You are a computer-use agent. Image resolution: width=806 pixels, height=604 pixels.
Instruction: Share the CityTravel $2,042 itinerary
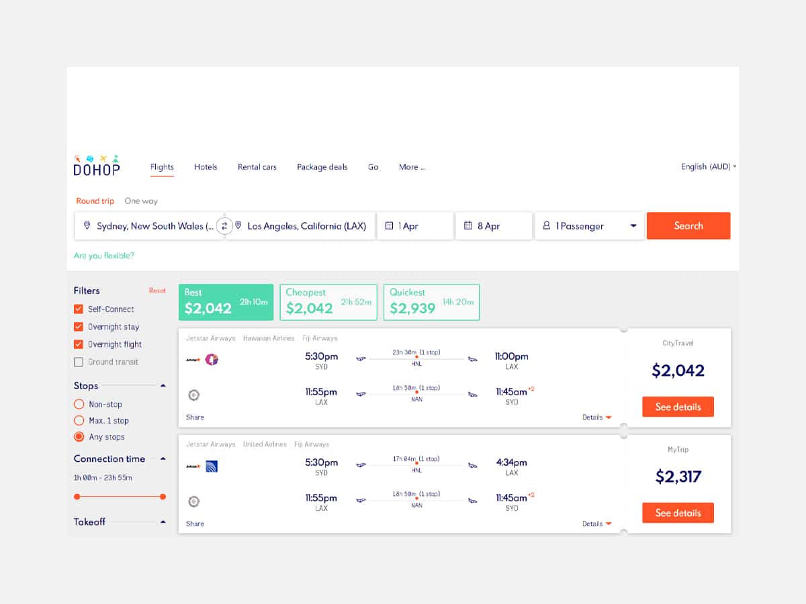(x=195, y=417)
